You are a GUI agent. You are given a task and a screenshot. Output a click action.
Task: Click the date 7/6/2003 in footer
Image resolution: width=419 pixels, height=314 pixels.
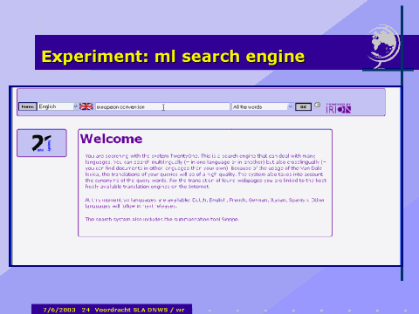click(59, 310)
